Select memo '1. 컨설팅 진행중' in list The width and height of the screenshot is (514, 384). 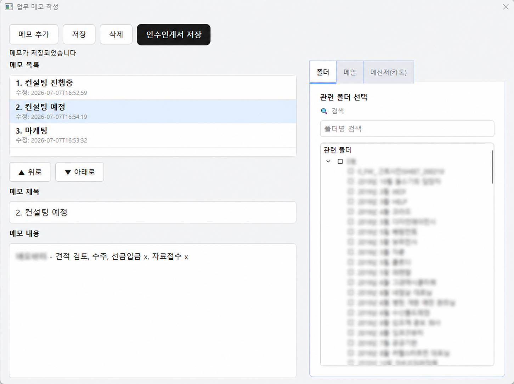(153, 87)
